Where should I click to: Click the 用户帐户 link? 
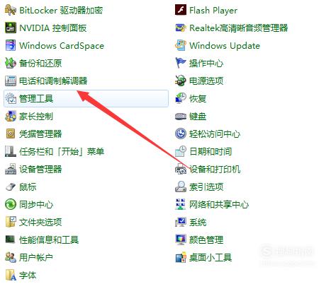pyautogui.click(x=36, y=257)
